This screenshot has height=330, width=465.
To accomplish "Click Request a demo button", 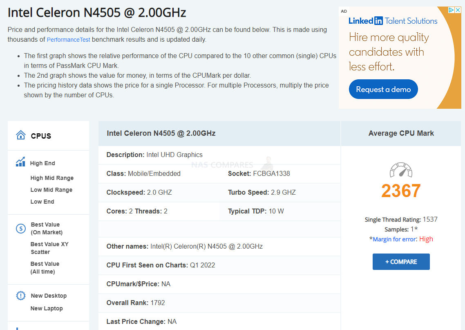I will click(383, 89).
